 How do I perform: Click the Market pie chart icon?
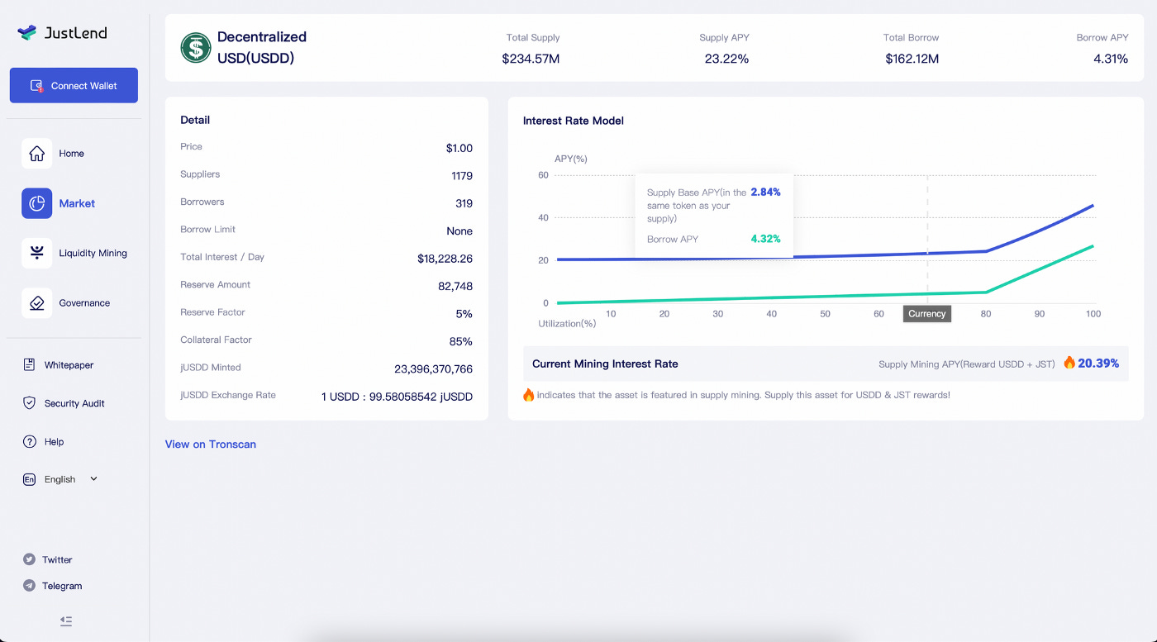tap(36, 203)
